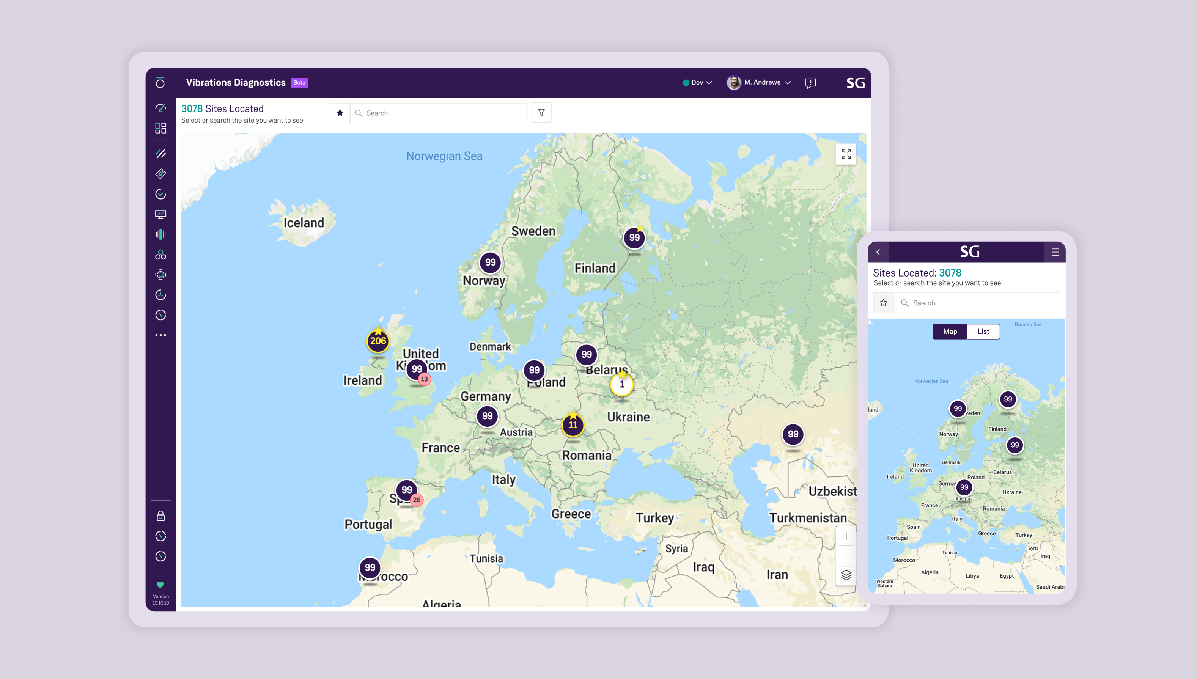Open the map layers selector icon
Image resolution: width=1197 pixels, height=679 pixels.
click(x=846, y=575)
